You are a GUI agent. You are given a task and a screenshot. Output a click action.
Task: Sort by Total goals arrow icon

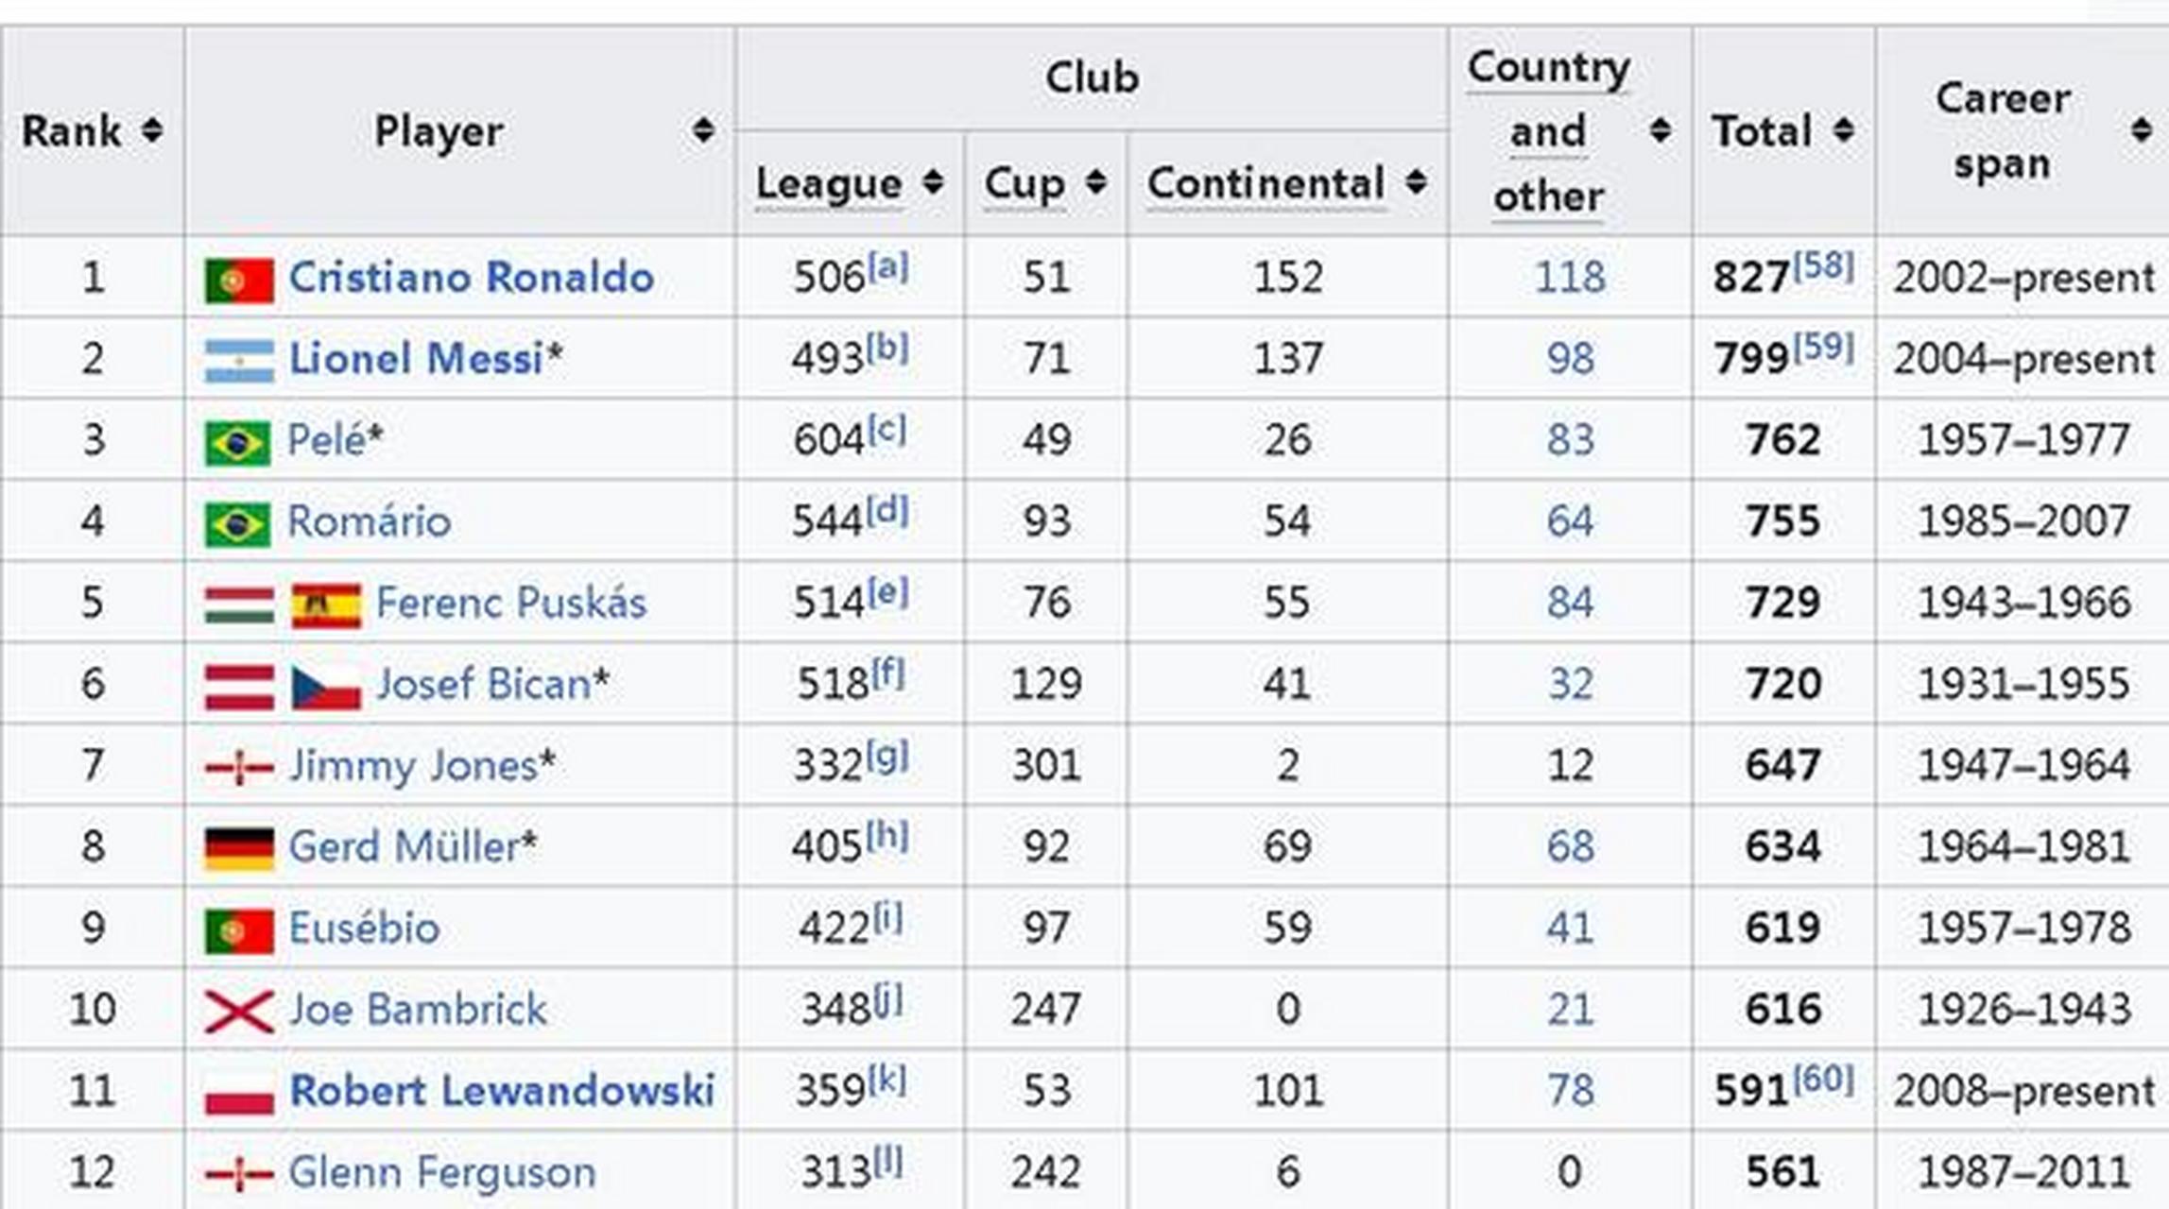pyautogui.click(x=1843, y=130)
